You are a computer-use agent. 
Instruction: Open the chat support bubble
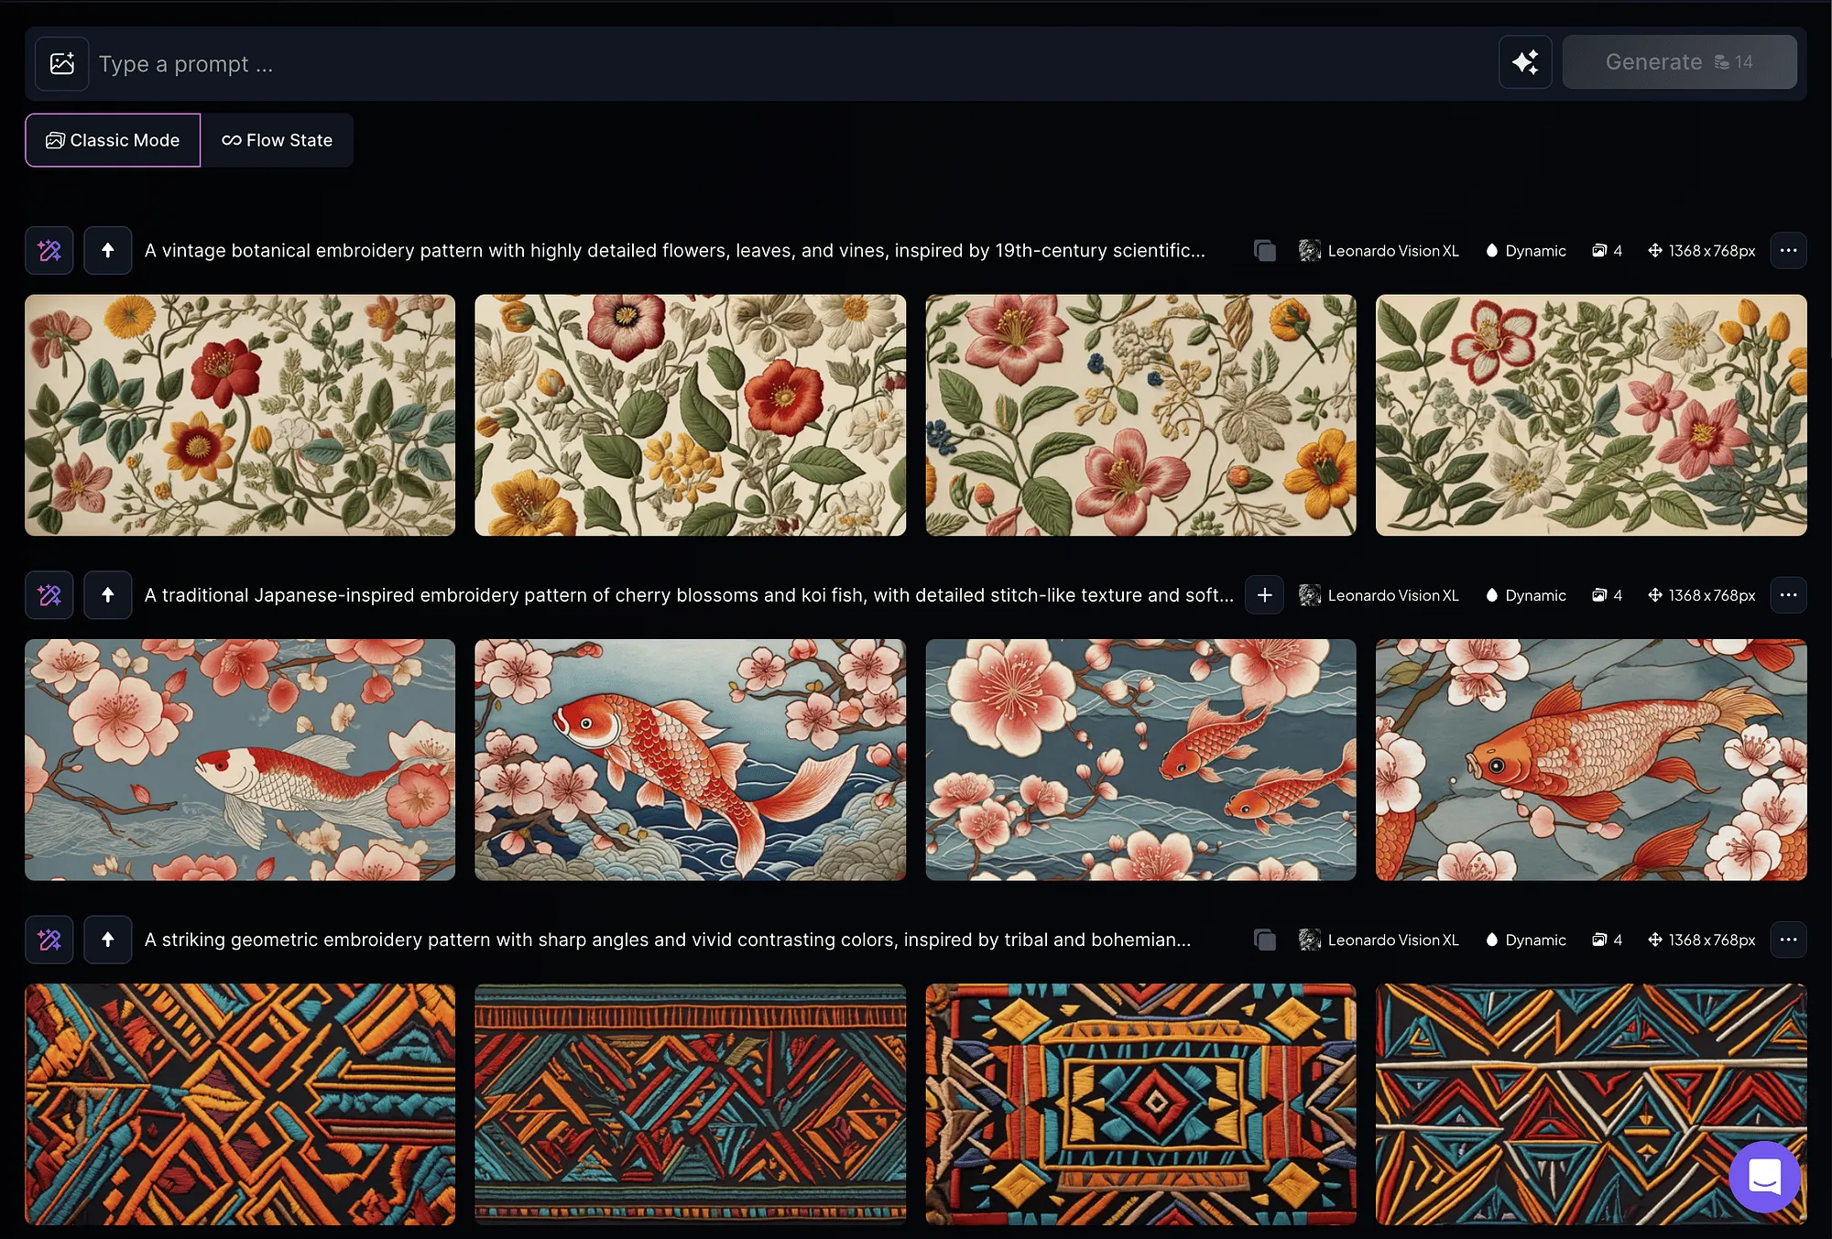tap(1764, 1177)
